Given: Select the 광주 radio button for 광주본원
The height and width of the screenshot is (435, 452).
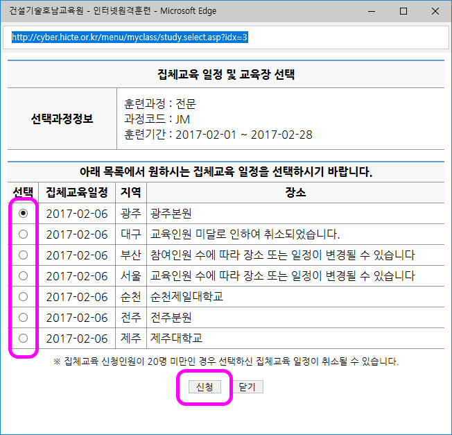Looking at the screenshot, I should (23, 214).
